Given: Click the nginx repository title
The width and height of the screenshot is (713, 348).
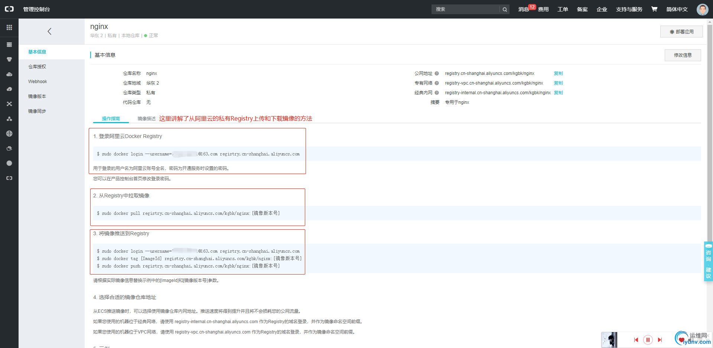Looking at the screenshot, I should (99, 26).
